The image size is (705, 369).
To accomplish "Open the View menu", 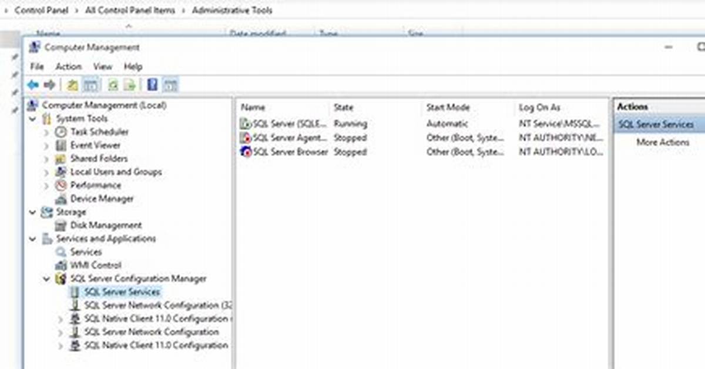I will tap(103, 66).
